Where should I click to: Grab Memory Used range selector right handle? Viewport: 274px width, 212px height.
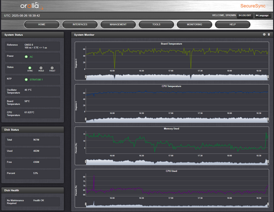click(x=268, y=161)
